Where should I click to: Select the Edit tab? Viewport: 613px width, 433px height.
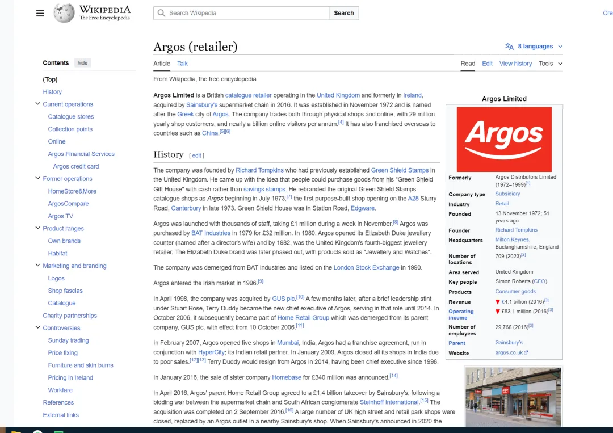[487, 64]
